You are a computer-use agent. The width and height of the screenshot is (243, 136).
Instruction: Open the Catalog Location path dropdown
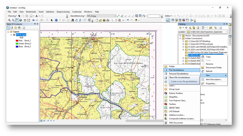pos(226,32)
